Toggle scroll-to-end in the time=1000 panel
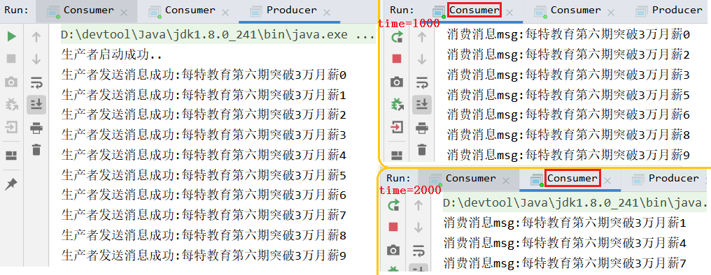The height and width of the screenshot is (275, 711). 422,105
